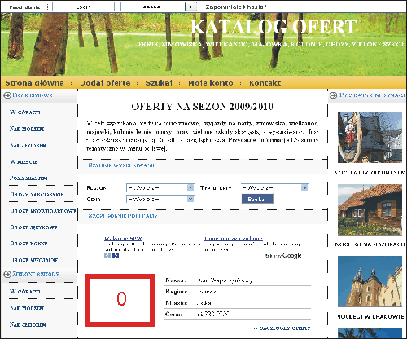Open Moje konto in the navigation bar
The height and width of the screenshot is (339, 407).
coord(211,83)
